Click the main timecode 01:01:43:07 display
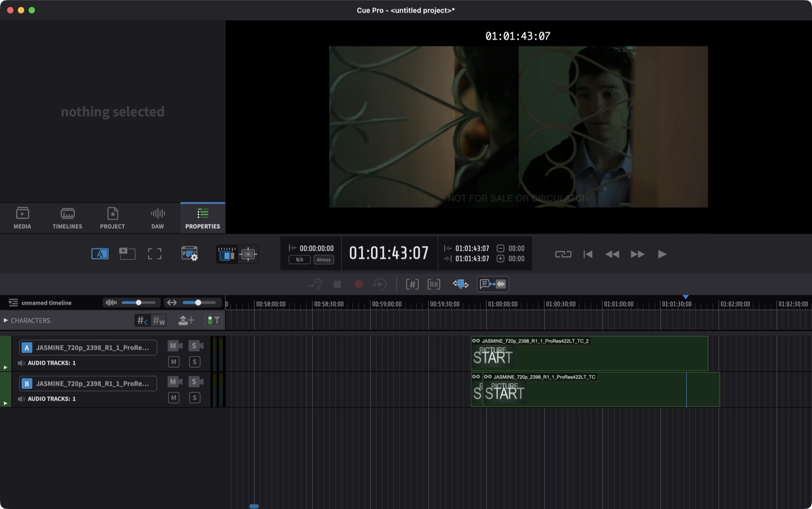812x509 pixels. pyautogui.click(x=389, y=253)
